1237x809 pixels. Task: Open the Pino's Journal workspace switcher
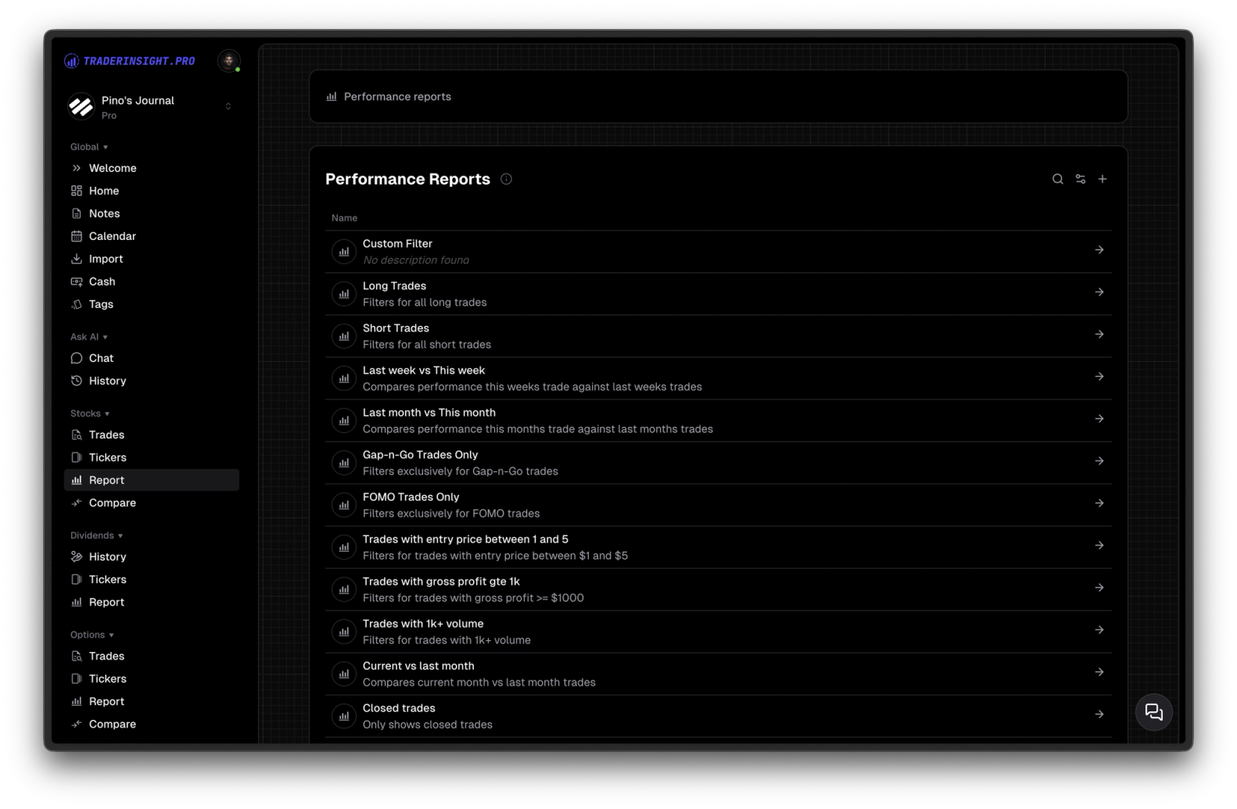(x=152, y=107)
